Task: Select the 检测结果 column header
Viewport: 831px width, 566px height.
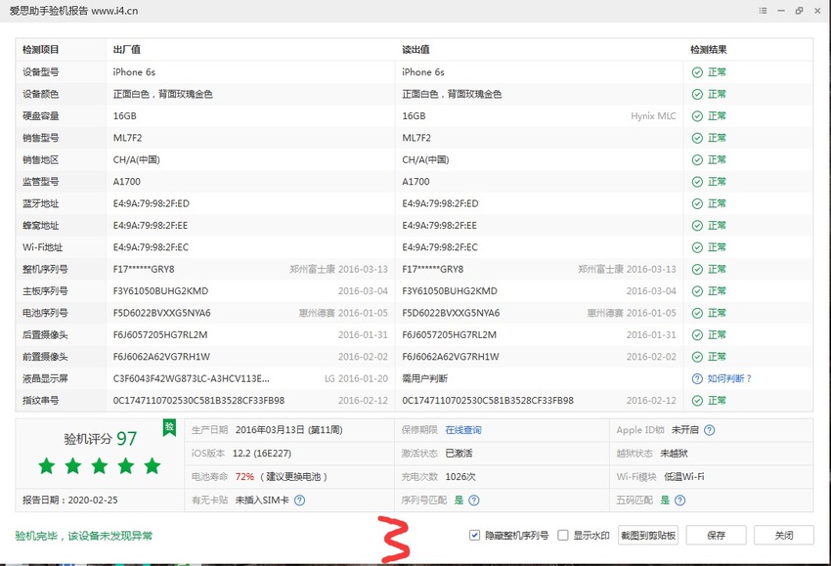Action: click(708, 50)
